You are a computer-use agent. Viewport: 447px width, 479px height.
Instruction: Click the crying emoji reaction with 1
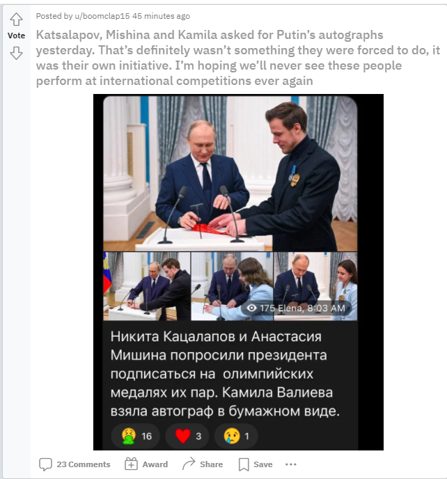[236, 436]
